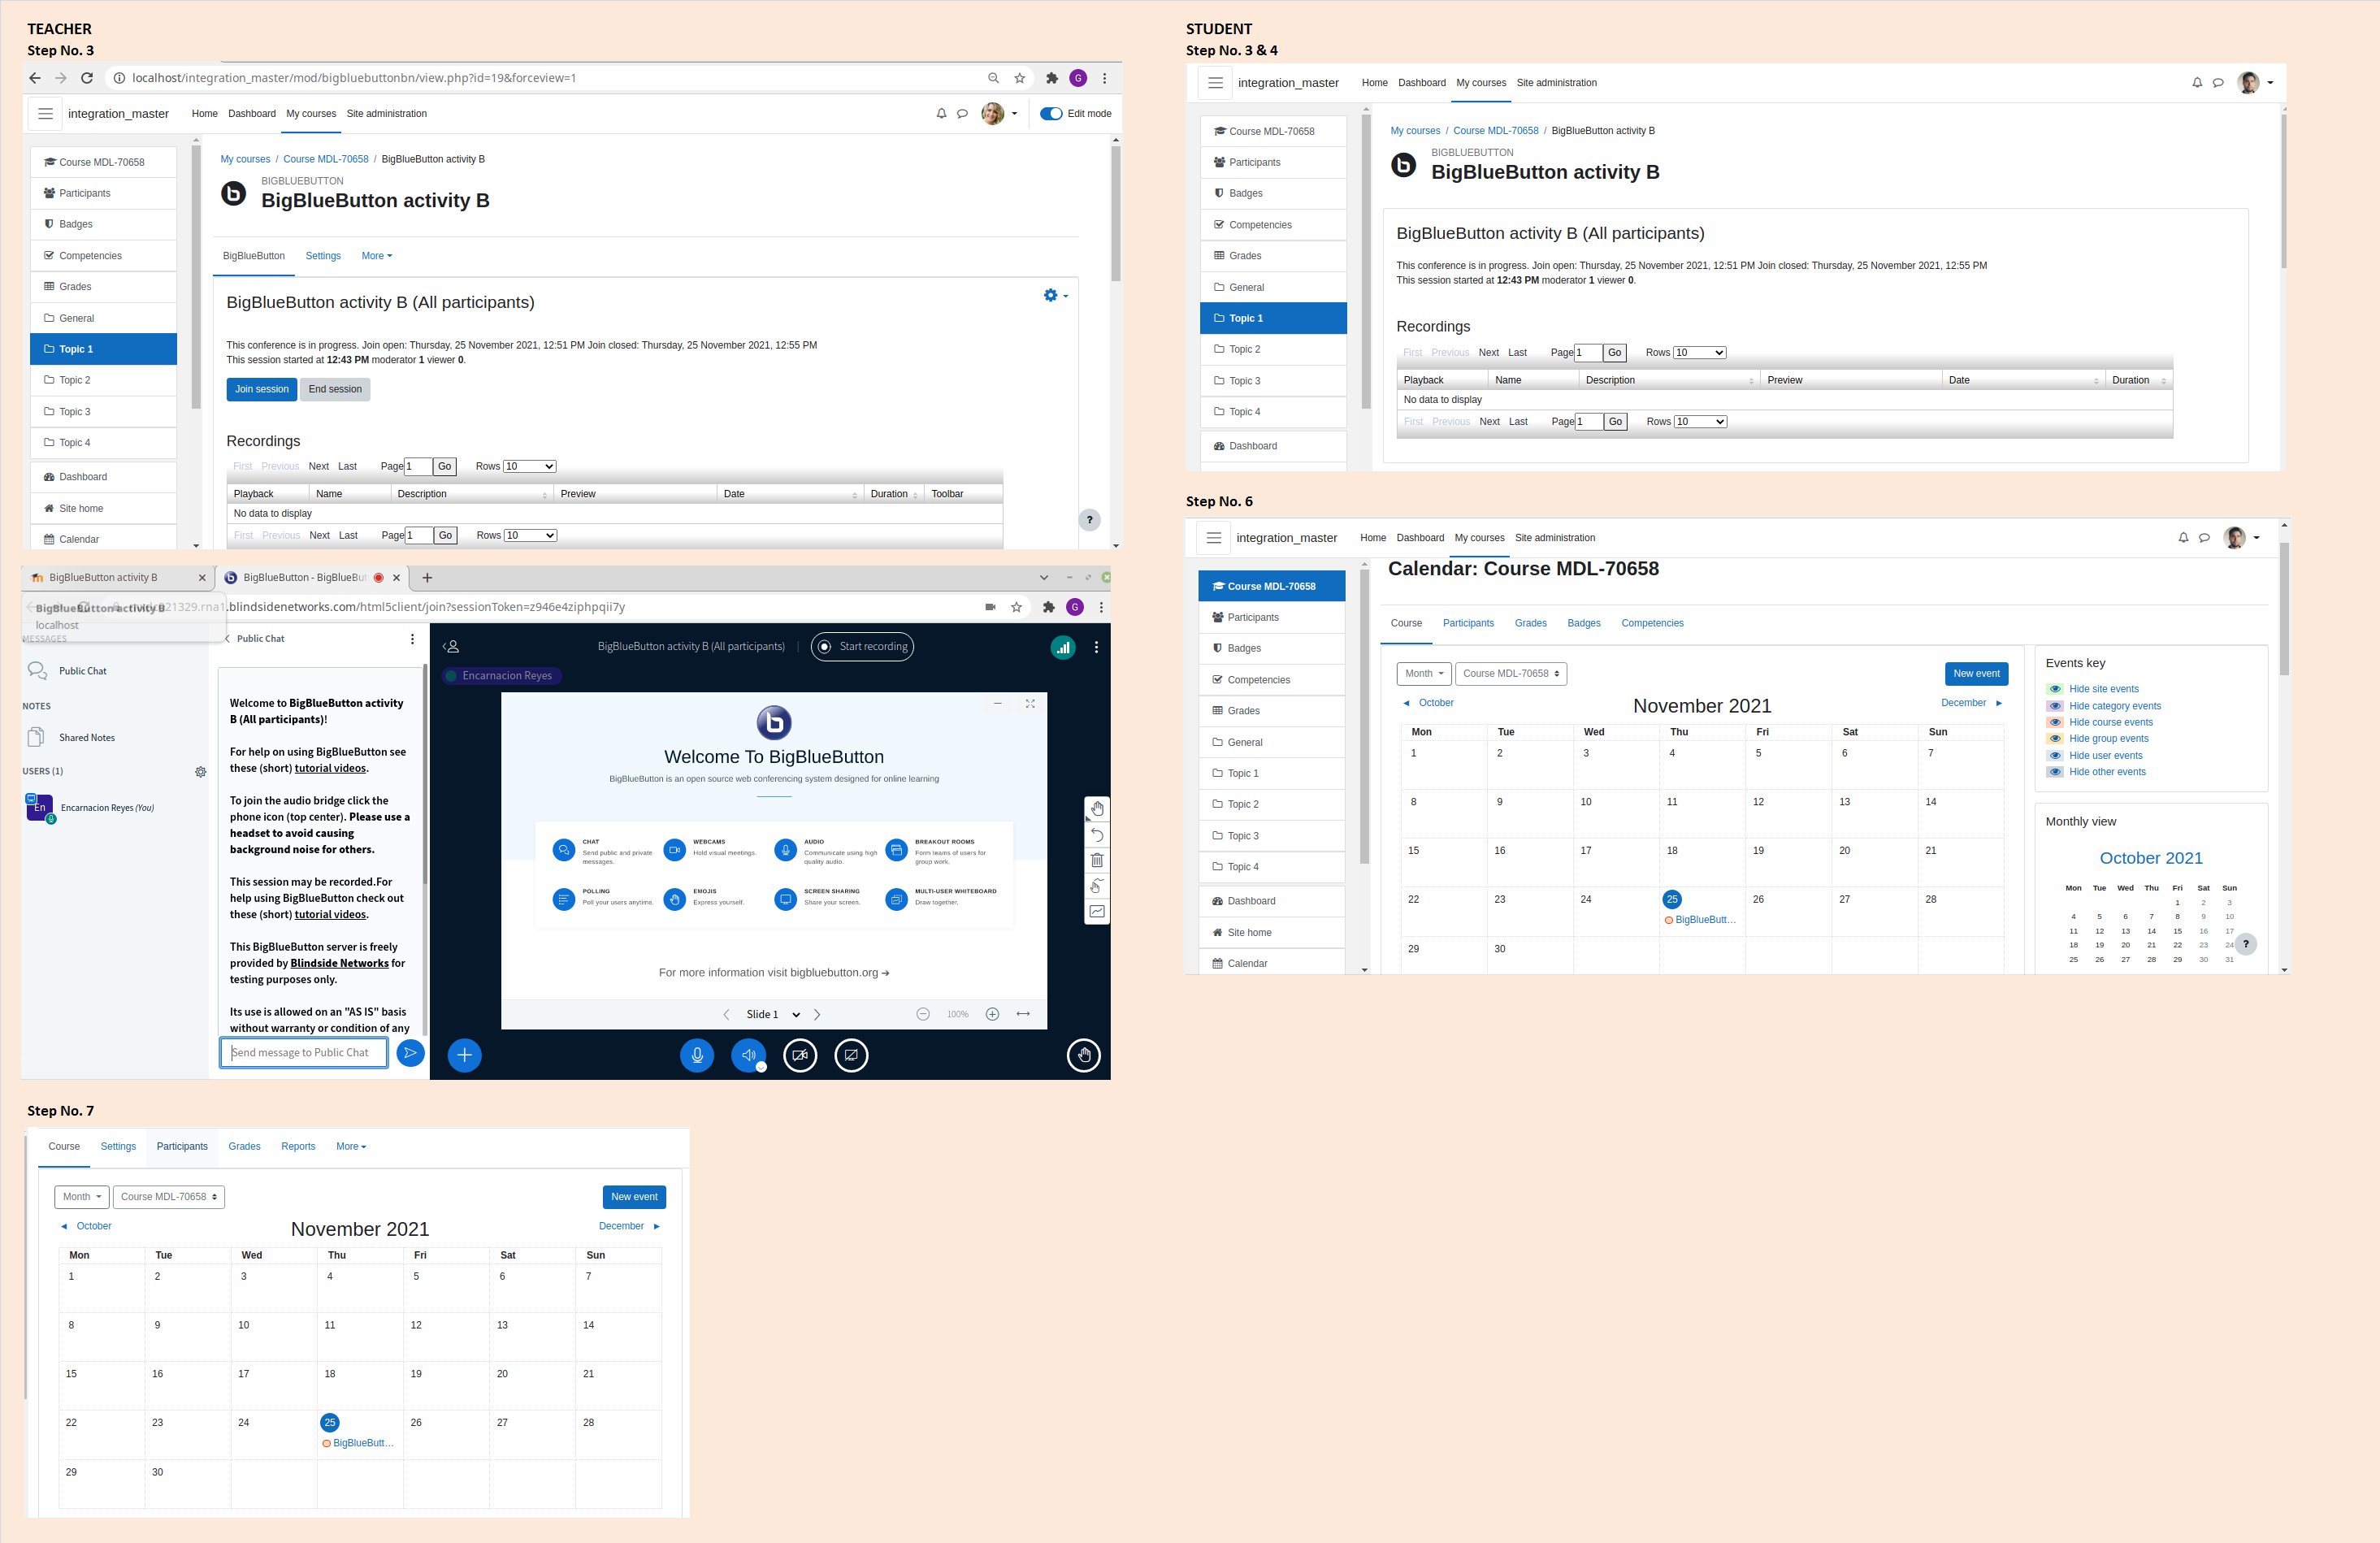Fit presentation slide to width
The height and width of the screenshot is (1543, 2380).
[1023, 1014]
